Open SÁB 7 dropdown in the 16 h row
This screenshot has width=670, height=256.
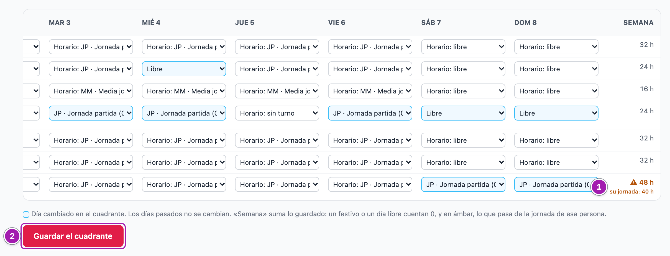point(463,91)
